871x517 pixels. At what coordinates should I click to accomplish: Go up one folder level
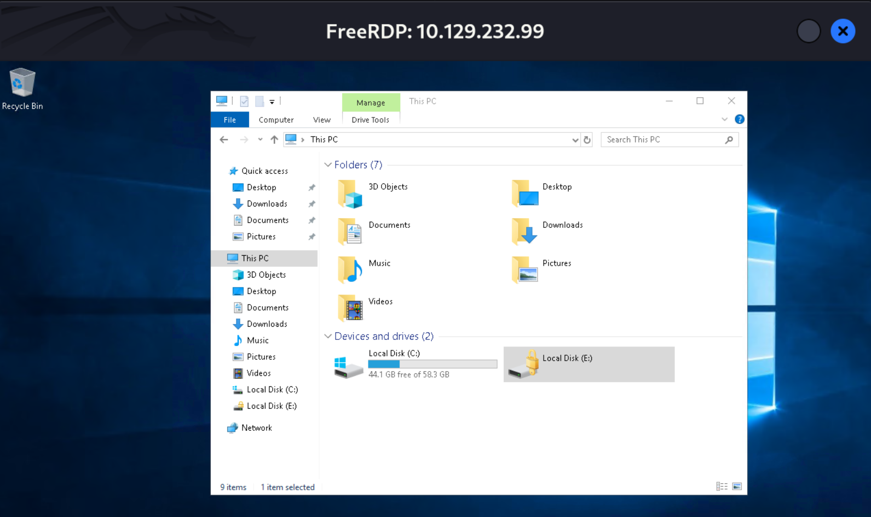(274, 140)
